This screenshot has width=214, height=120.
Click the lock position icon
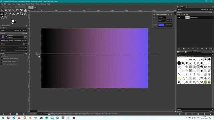184,15
